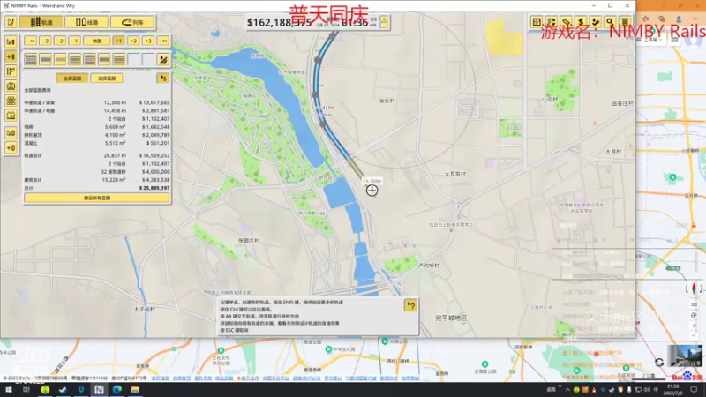The height and width of the screenshot is (397, 706).
Task: Select the depot/yard tool in left sidebar
Action: 11,101
